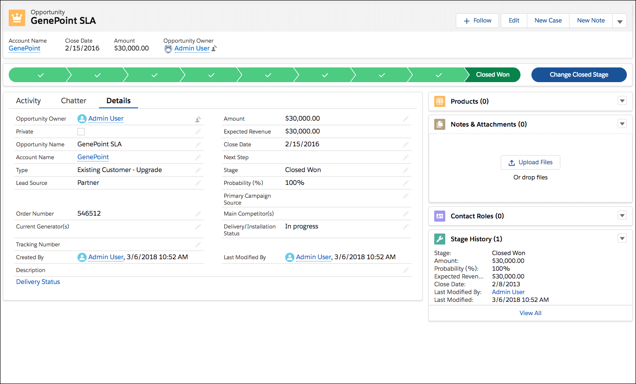Click change owner icon in Details panel
The height and width of the screenshot is (384, 636).
pos(198,119)
